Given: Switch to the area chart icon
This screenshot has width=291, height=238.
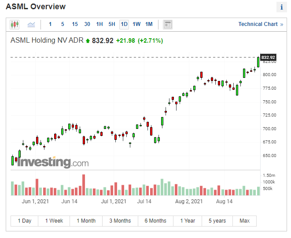Looking at the screenshot, I should point(31,24).
